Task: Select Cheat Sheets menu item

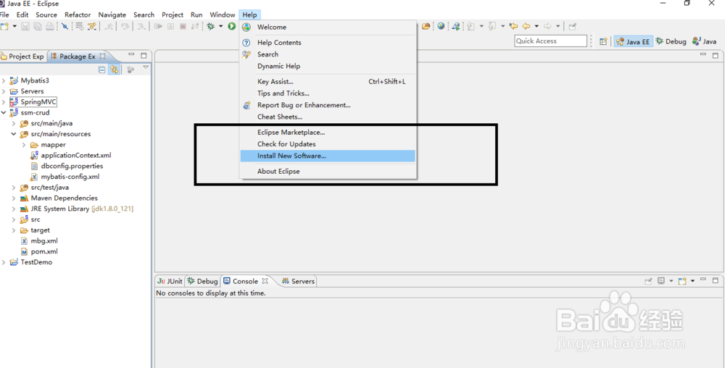Action: click(328, 117)
